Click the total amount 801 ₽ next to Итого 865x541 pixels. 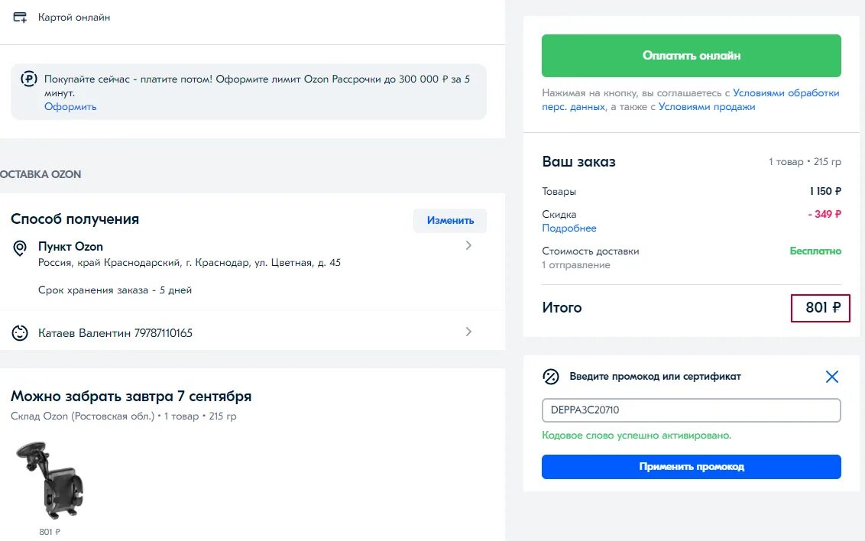(823, 308)
